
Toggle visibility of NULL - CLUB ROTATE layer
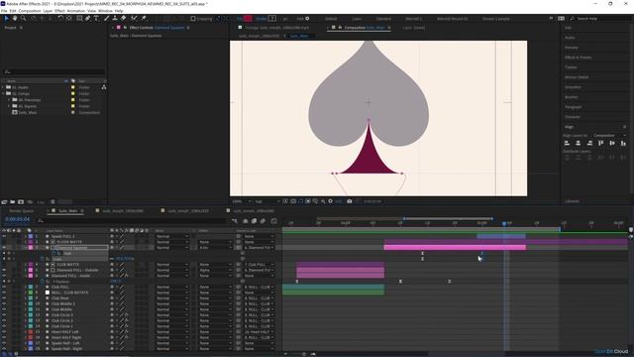point(4,293)
